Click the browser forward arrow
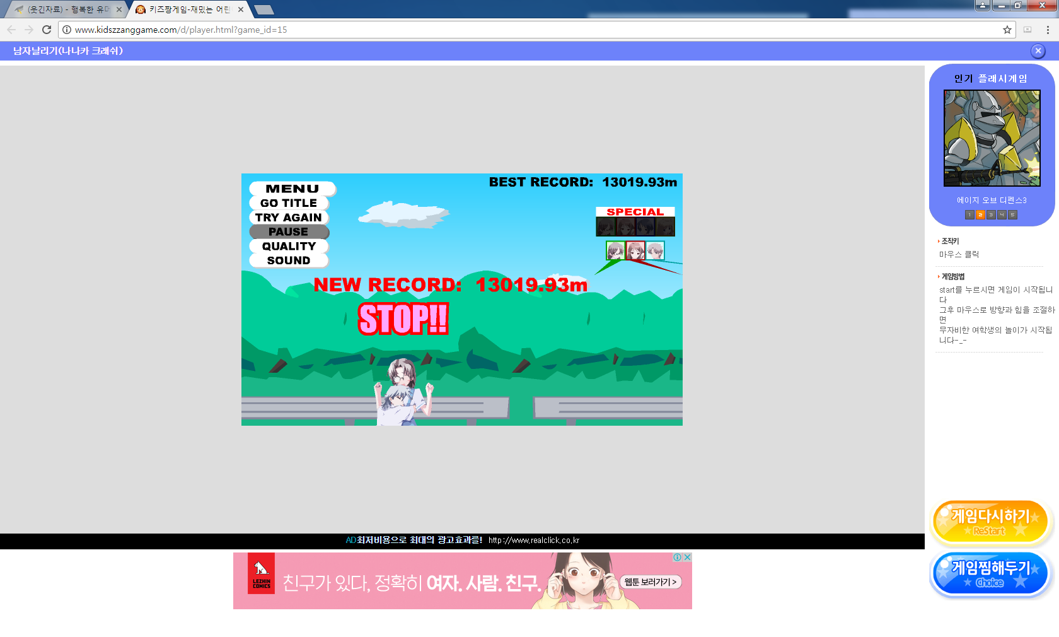The image size is (1059, 637). click(29, 30)
